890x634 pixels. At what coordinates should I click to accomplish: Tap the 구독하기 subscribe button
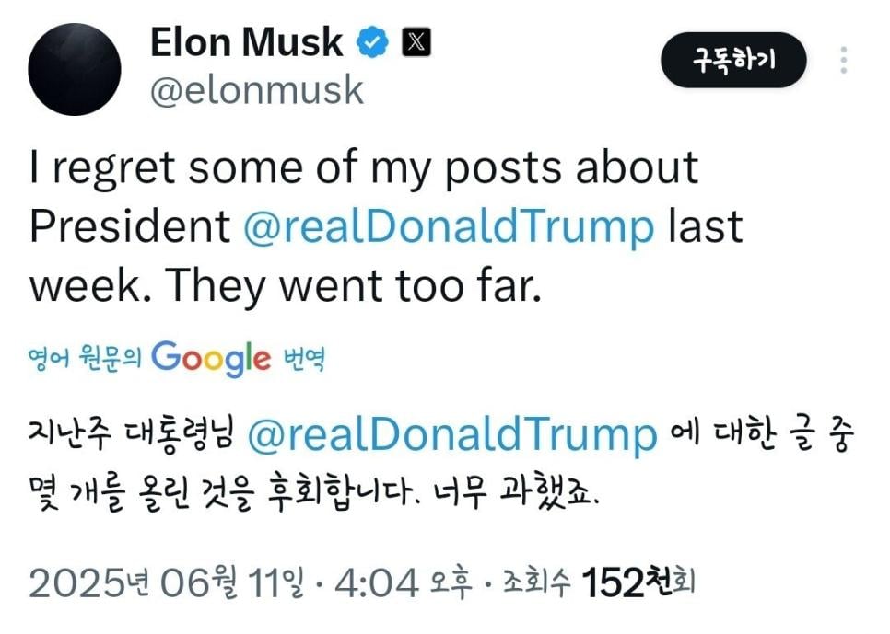click(x=733, y=62)
